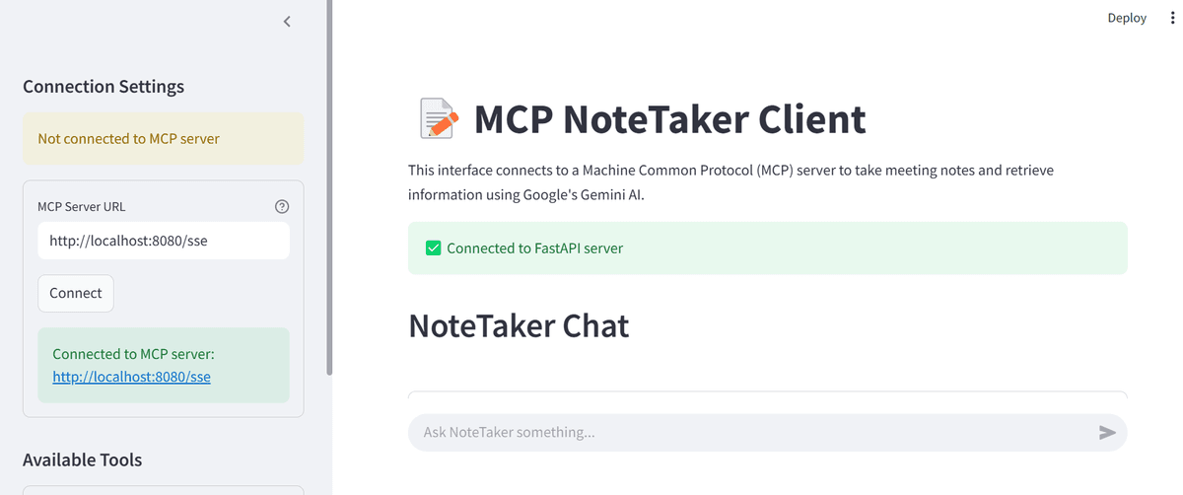Image resolution: width=1183 pixels, height=495 pixels.
Task: Click the help icon beside MCP Server URL
Action: point(282,206)
